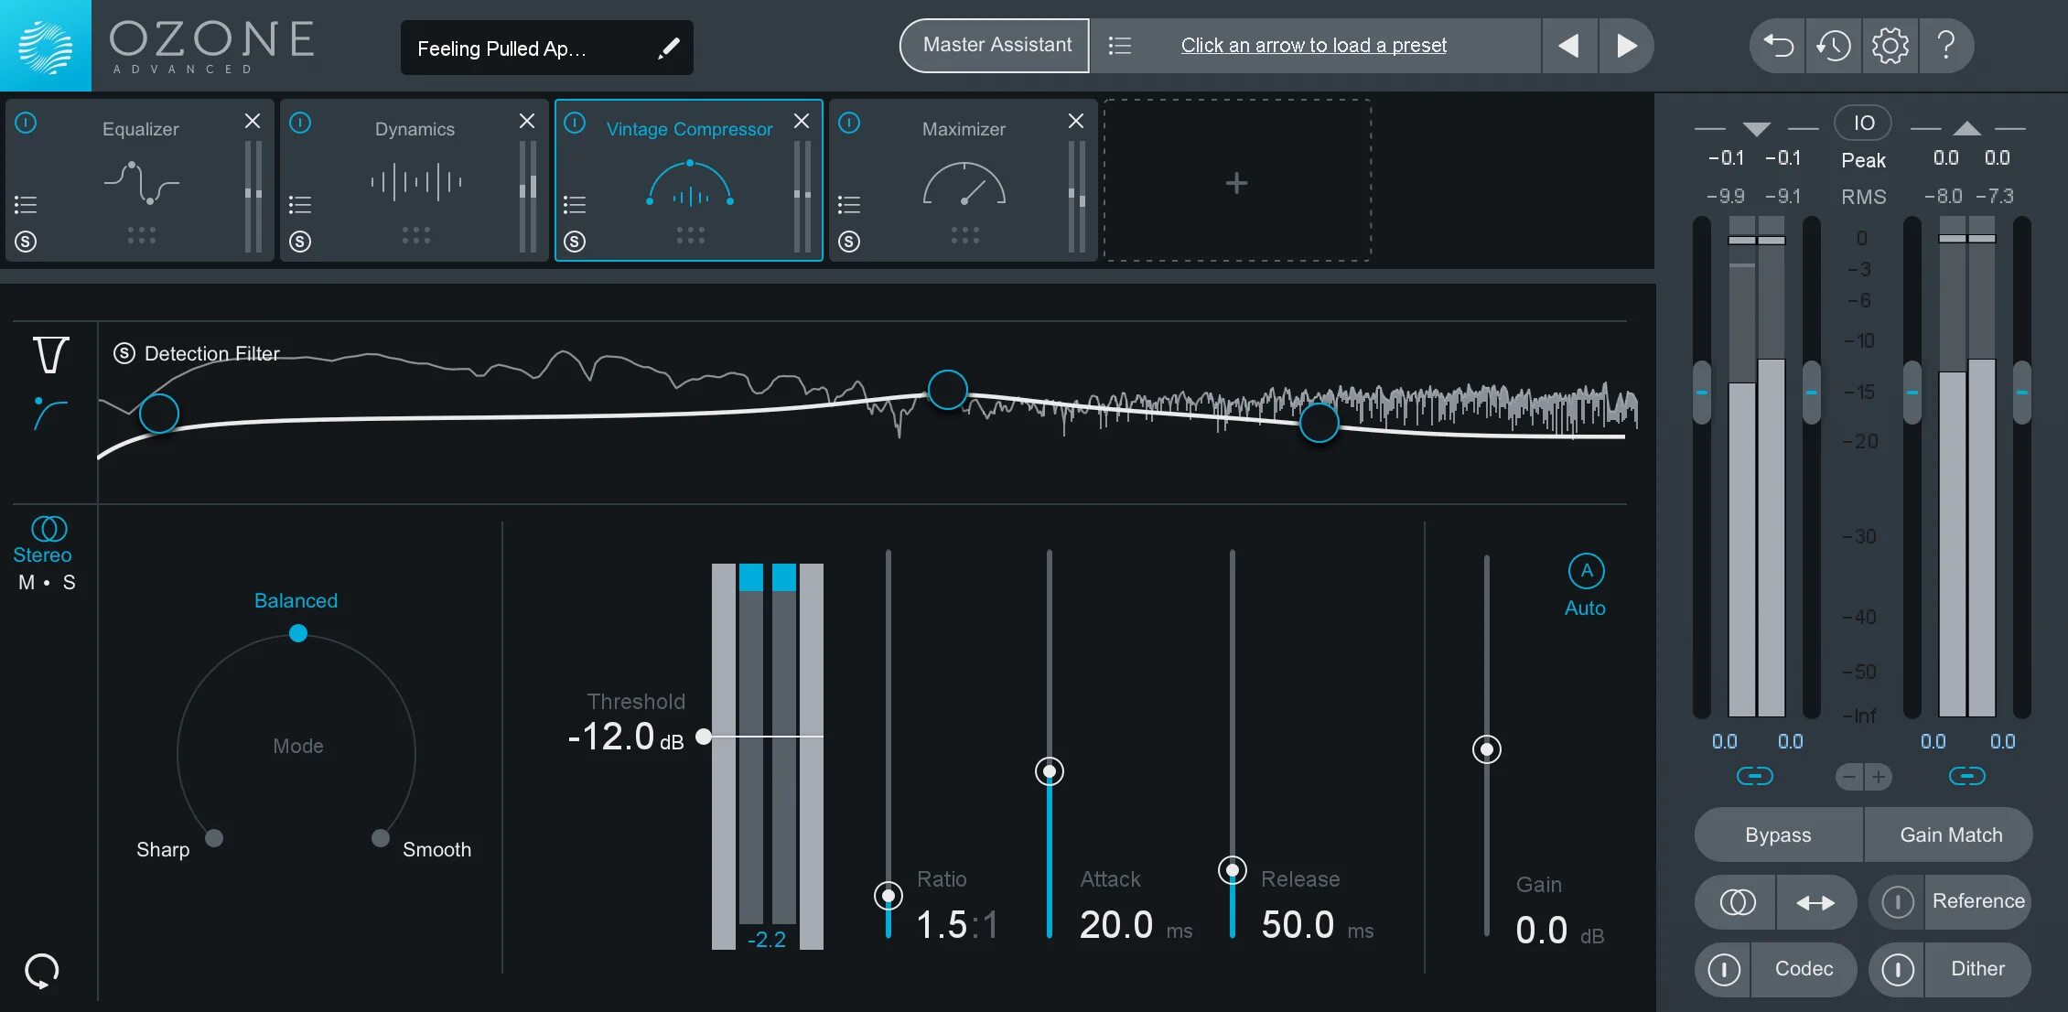Select the detection filter curve view icon
The image size is (2068, 1012).
[50, 414]
